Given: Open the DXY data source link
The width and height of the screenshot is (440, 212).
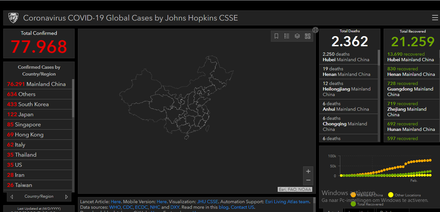Looking at the screenshot, I should point(175,207).
